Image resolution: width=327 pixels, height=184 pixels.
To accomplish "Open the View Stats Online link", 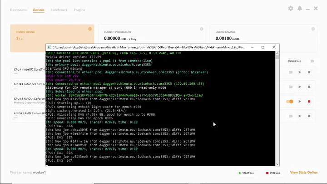I will pos(304,172).
